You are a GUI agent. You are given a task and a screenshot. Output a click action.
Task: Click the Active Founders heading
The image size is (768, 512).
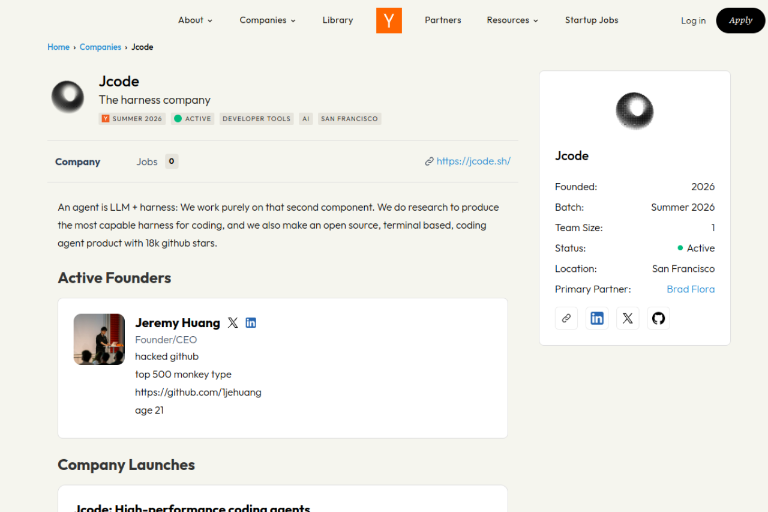point(115,278)
